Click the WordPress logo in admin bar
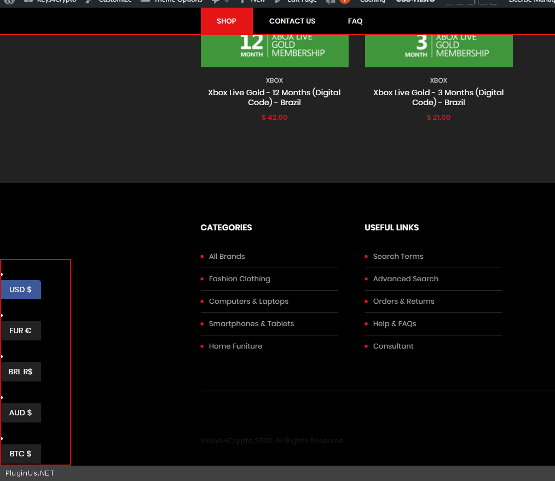Screen dimensions: 555x481 [x=9, y=2]
